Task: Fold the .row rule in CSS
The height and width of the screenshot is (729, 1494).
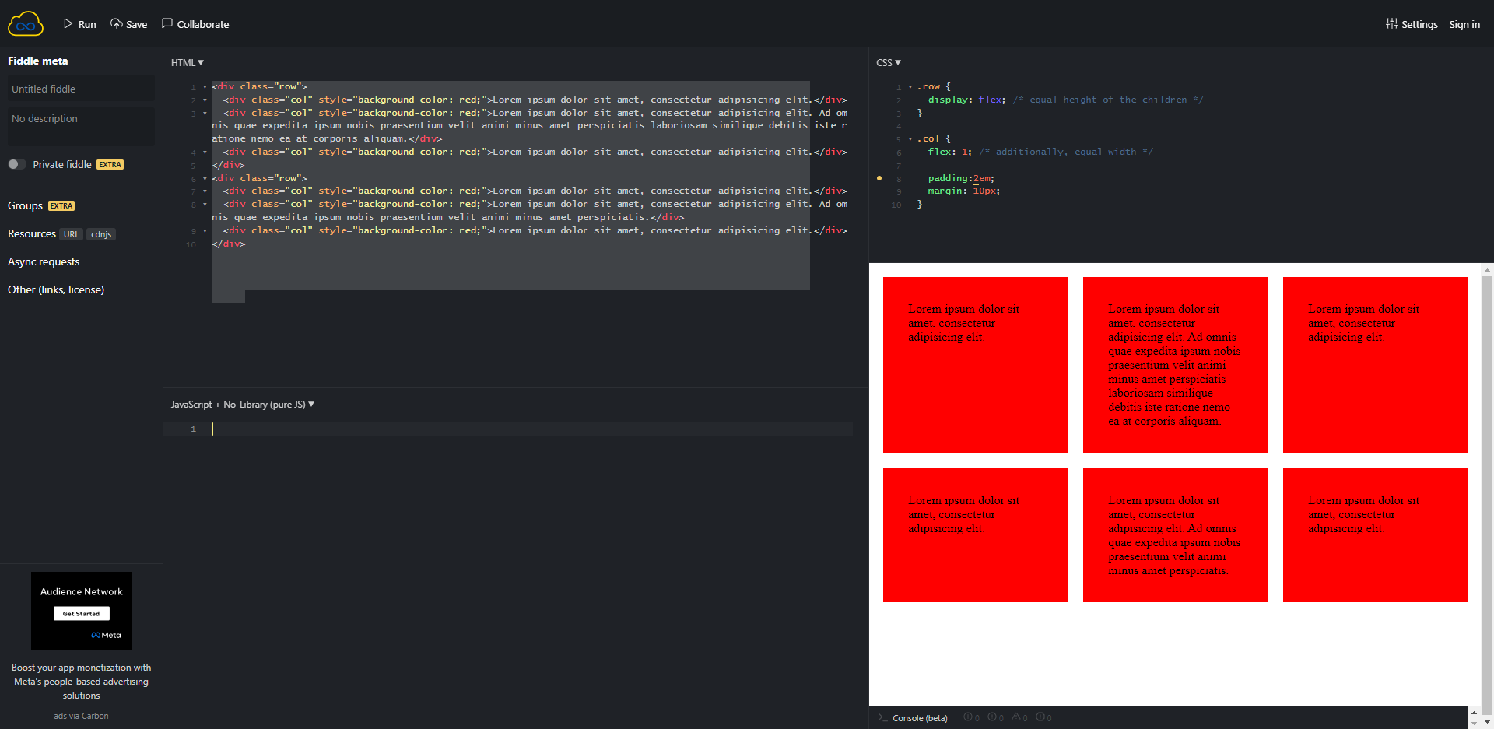Action: tap(910, 87)
